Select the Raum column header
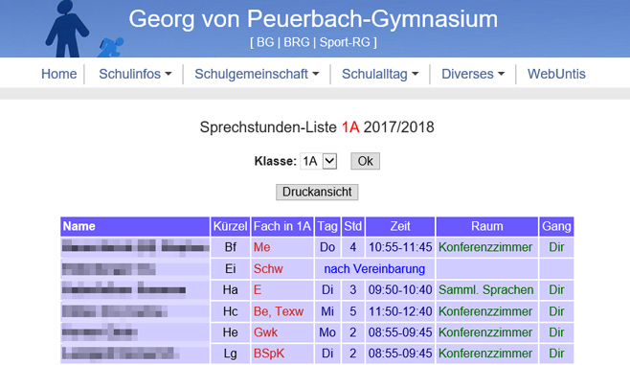This screenshot has width=630, height=365. click(x=487, y=226)
